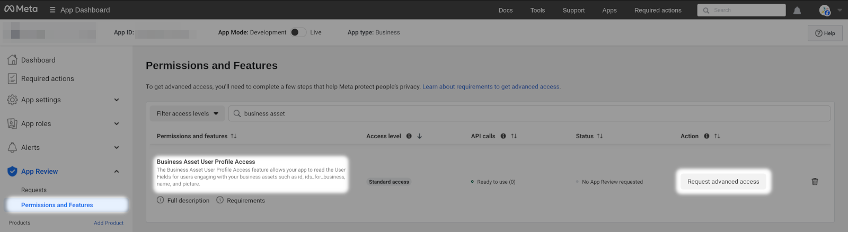Viewport: 848px width, 232px height.
Task: Open the notifications bell
Action: (797, 10)
